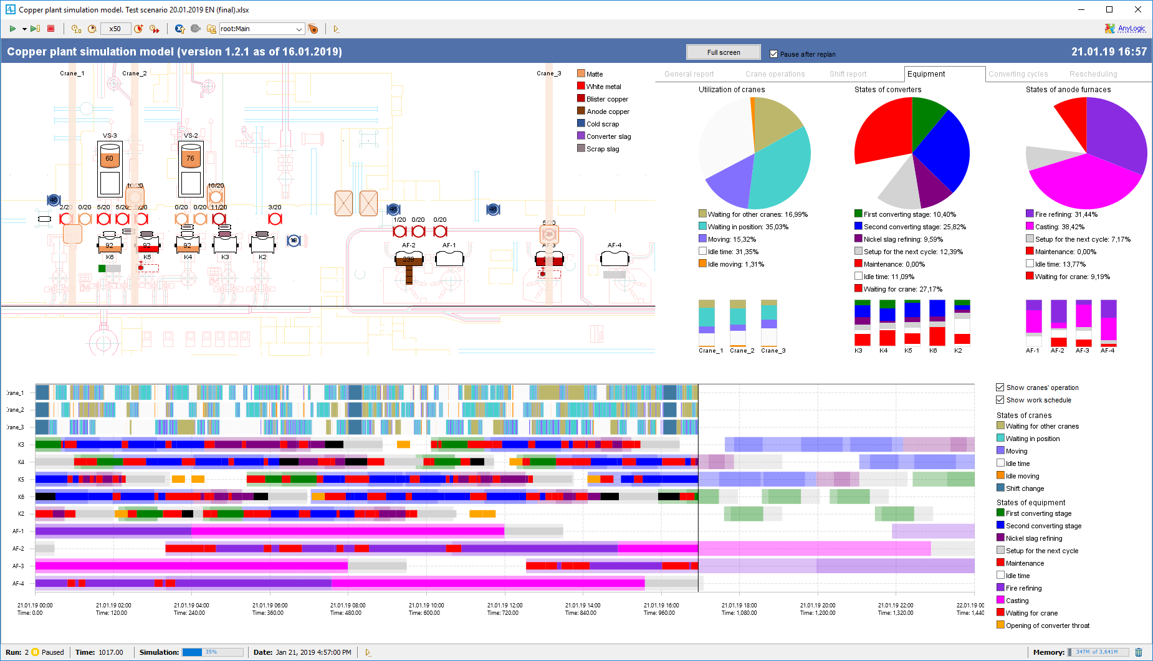This screenshot has width=1153, height=661.
Task: Click the simulation progress bar at 35%
Action: pyautogui.click(x=213, y=652)
